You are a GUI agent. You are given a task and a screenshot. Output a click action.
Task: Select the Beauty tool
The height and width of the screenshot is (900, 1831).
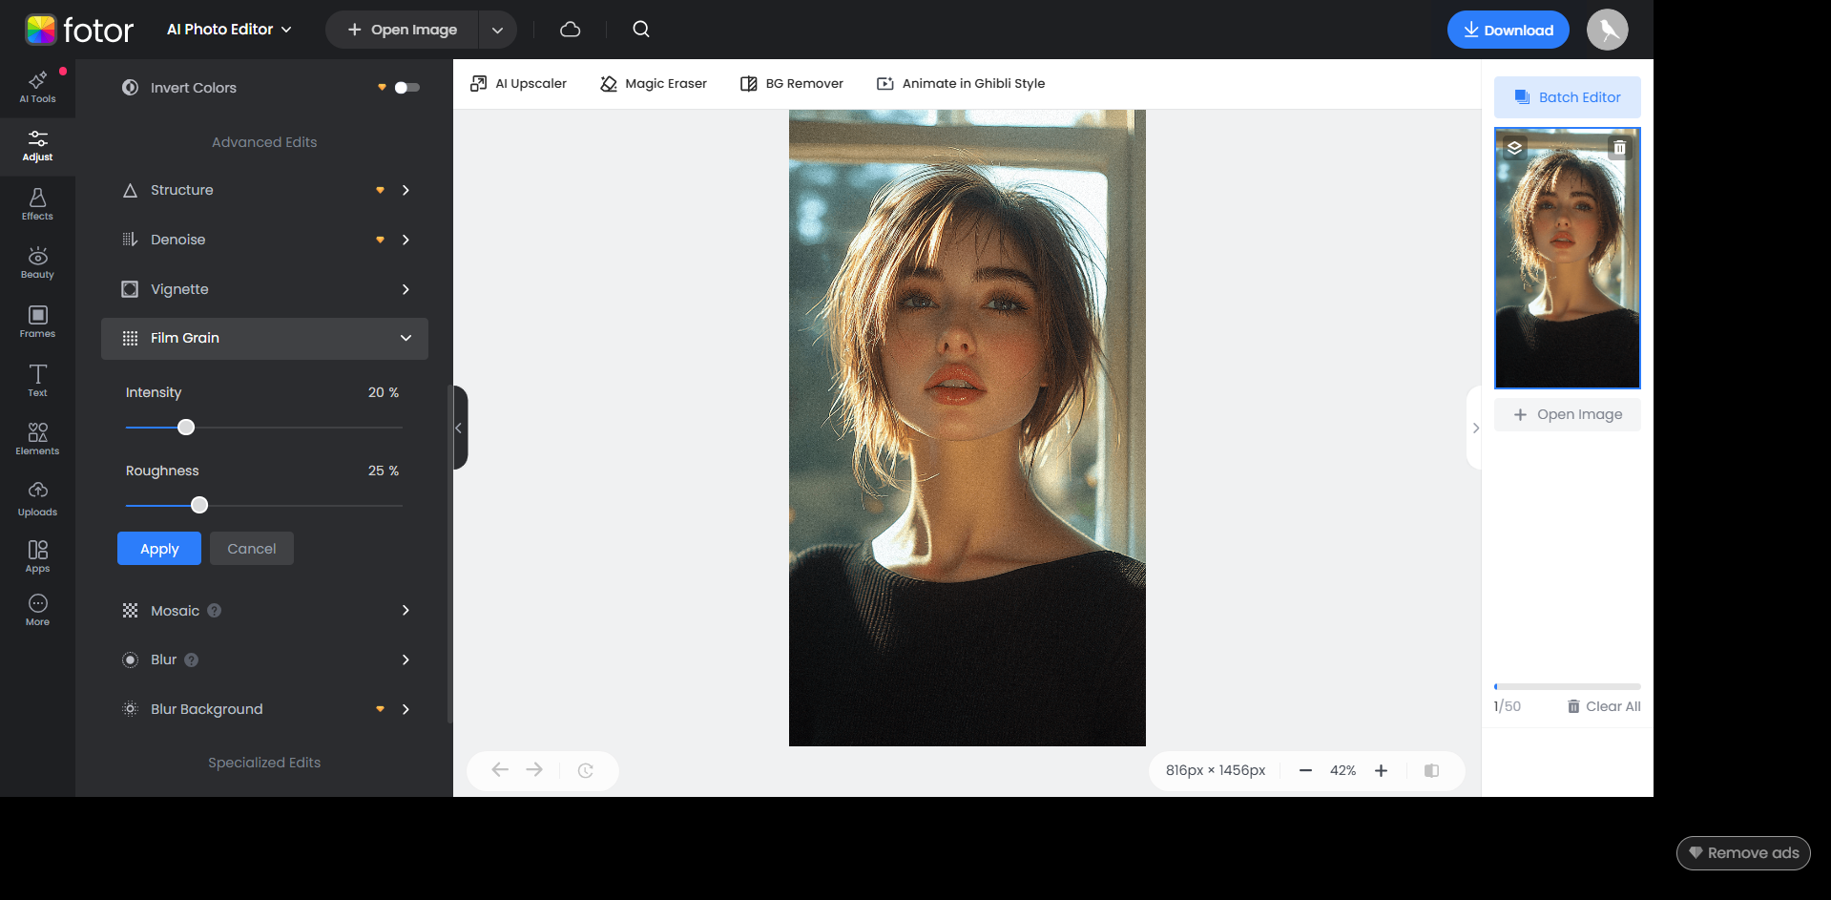pos(37,262)
